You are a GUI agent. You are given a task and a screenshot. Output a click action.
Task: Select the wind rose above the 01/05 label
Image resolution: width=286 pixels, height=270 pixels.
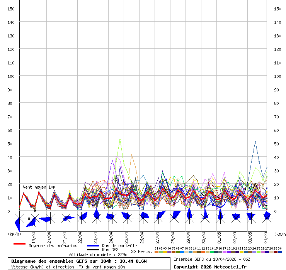pyautogui.click(x=220, y=218)
